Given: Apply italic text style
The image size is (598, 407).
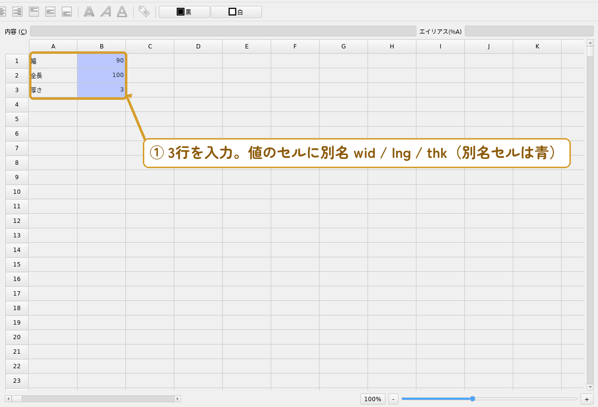Looking at the screenshot, I should [x=106, y=12].
